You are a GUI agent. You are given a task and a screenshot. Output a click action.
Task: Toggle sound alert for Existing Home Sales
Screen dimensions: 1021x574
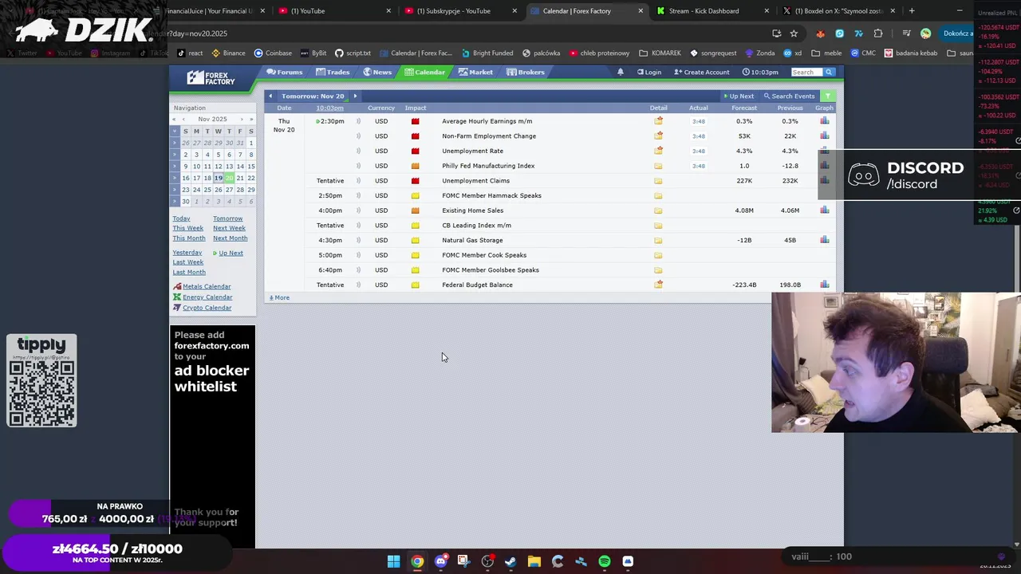(x=358, y=210)
